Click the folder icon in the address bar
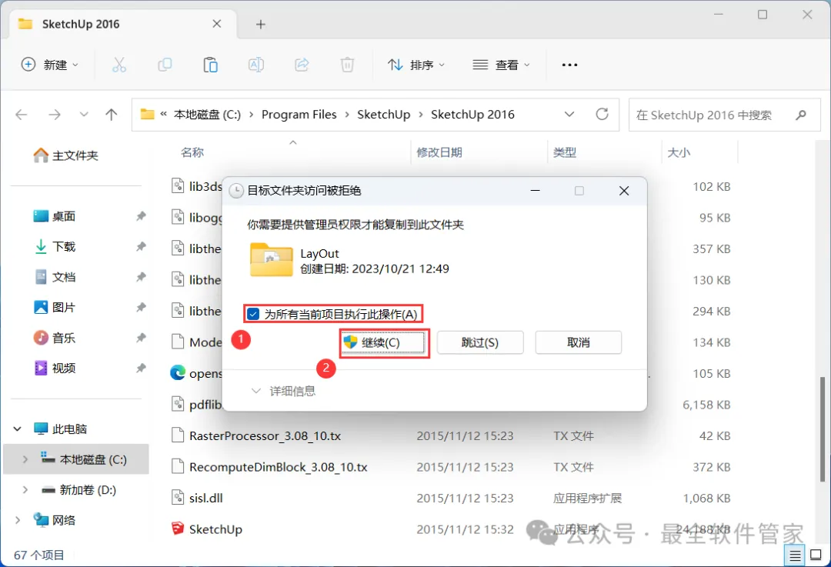Viewport: 831px width, 567px height. (147, 115)
